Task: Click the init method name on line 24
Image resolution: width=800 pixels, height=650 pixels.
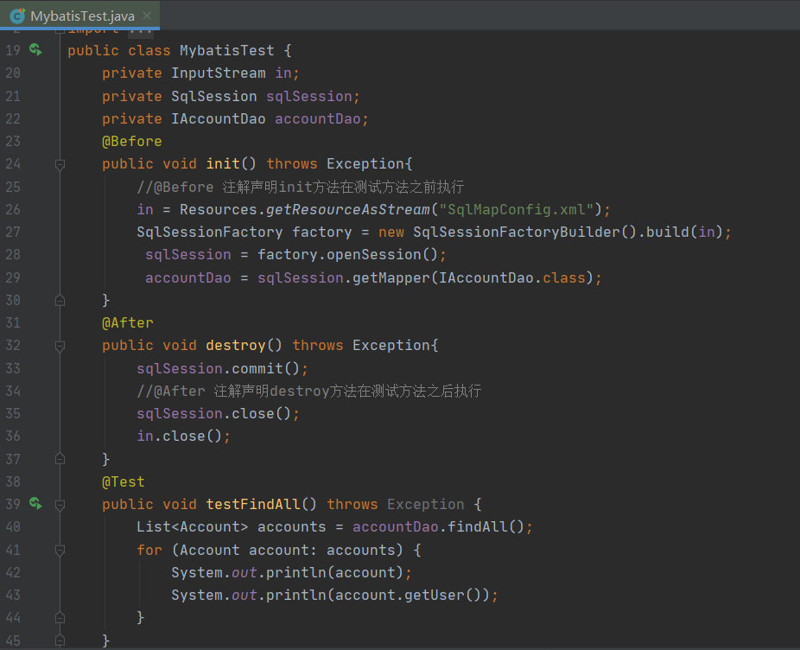Action: point(222,163)
